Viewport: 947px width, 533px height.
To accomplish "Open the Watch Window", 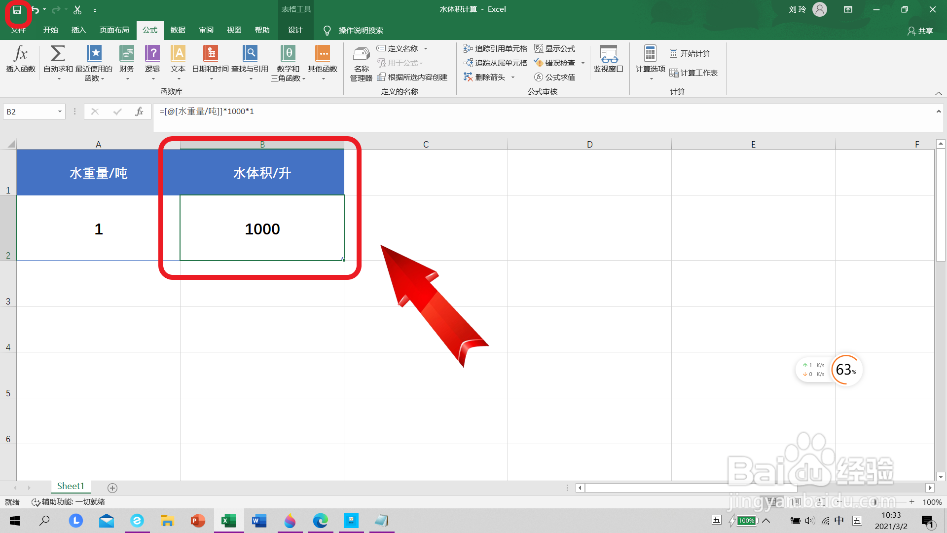I will [608, 58].
